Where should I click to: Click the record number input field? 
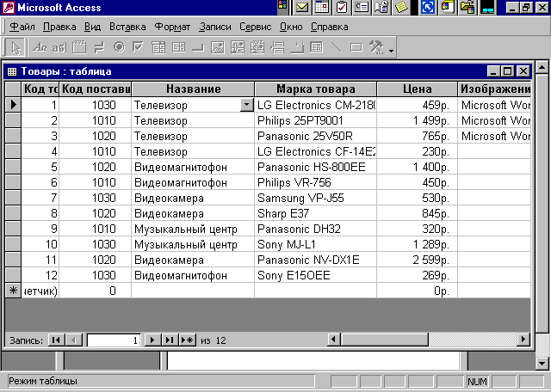click(x=114, y=340)
